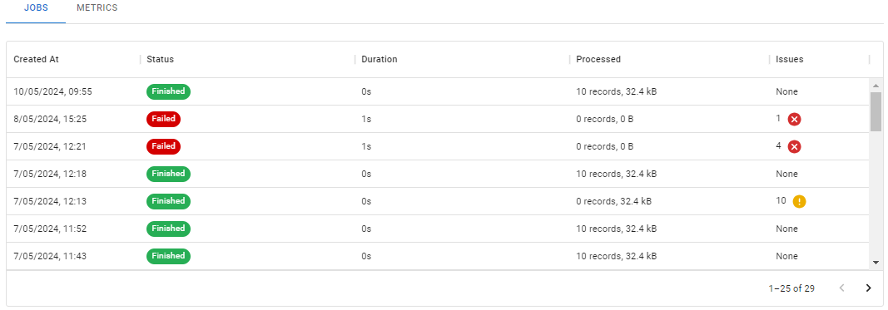Click the vertical scrollbar thumb
Viewport: 888px width, 310px height.
(876, 111)
